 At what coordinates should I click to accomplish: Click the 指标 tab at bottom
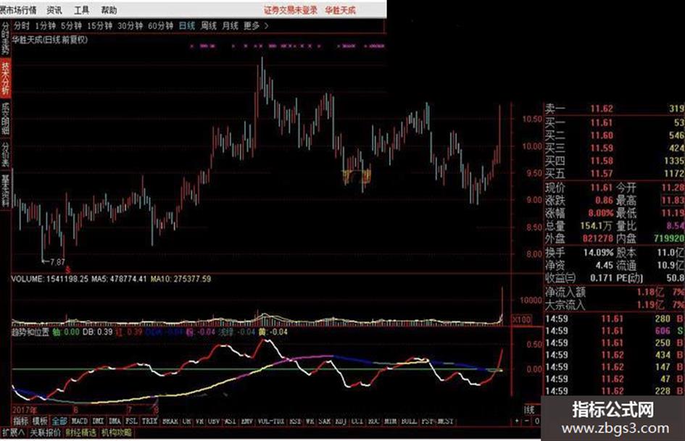tap(20, 421)
